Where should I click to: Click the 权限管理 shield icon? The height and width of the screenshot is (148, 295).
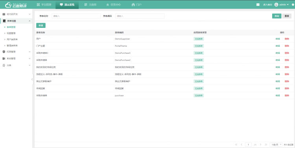coord(4,52)
